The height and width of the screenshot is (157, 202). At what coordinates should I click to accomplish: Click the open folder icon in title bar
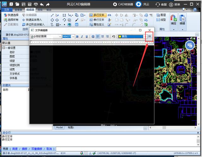pos(17,4)
